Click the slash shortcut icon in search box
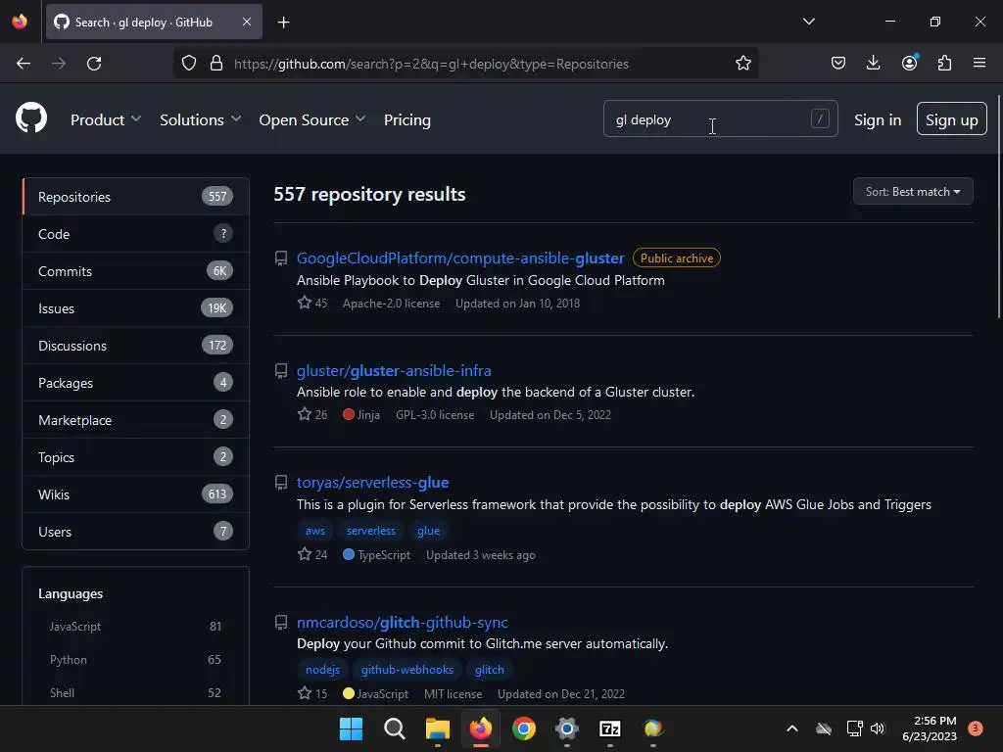 820,118
